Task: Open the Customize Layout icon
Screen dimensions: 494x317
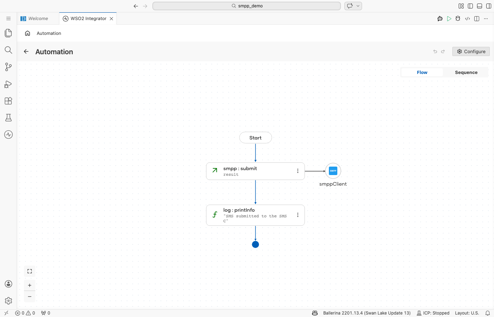Action: pos(461,6)
